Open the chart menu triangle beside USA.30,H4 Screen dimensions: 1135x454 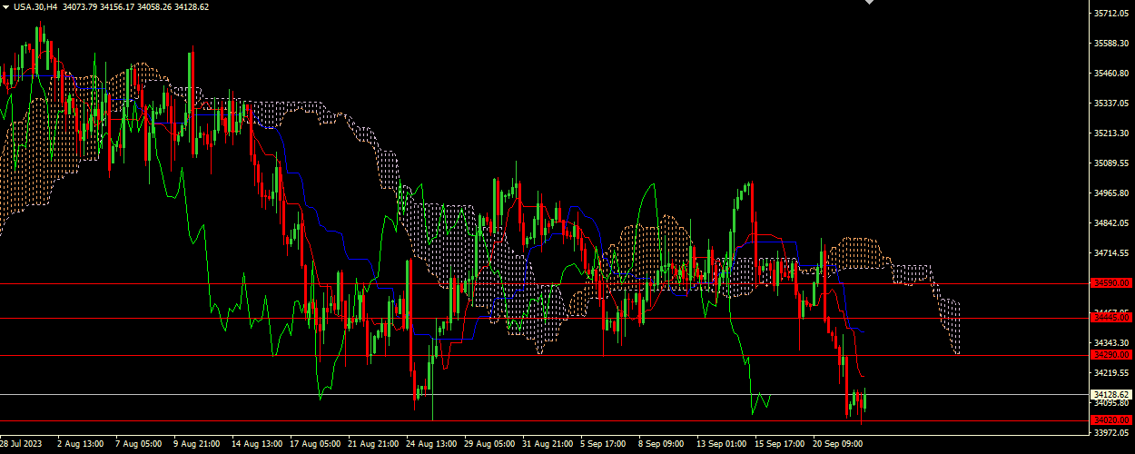coord(5,6)
